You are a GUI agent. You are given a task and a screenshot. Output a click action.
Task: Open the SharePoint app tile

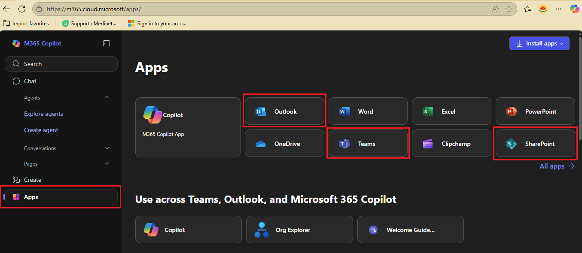pos(535,144)
